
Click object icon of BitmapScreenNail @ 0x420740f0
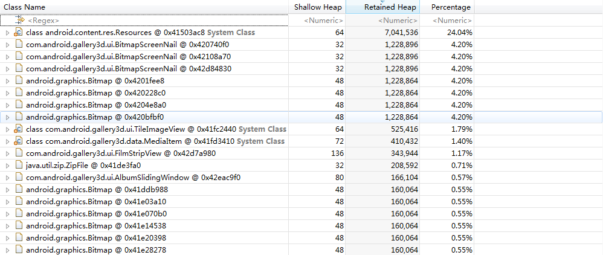(x=19, y=45)
